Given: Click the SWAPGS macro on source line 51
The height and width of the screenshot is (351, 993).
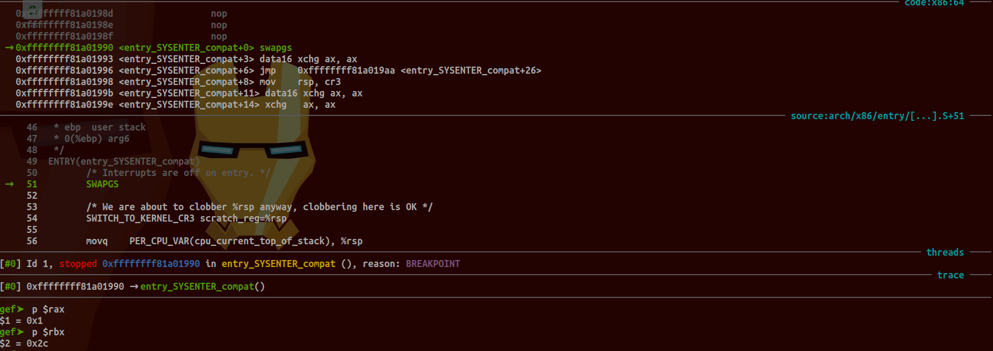Looking at the screenshot, I should point(102,184).
